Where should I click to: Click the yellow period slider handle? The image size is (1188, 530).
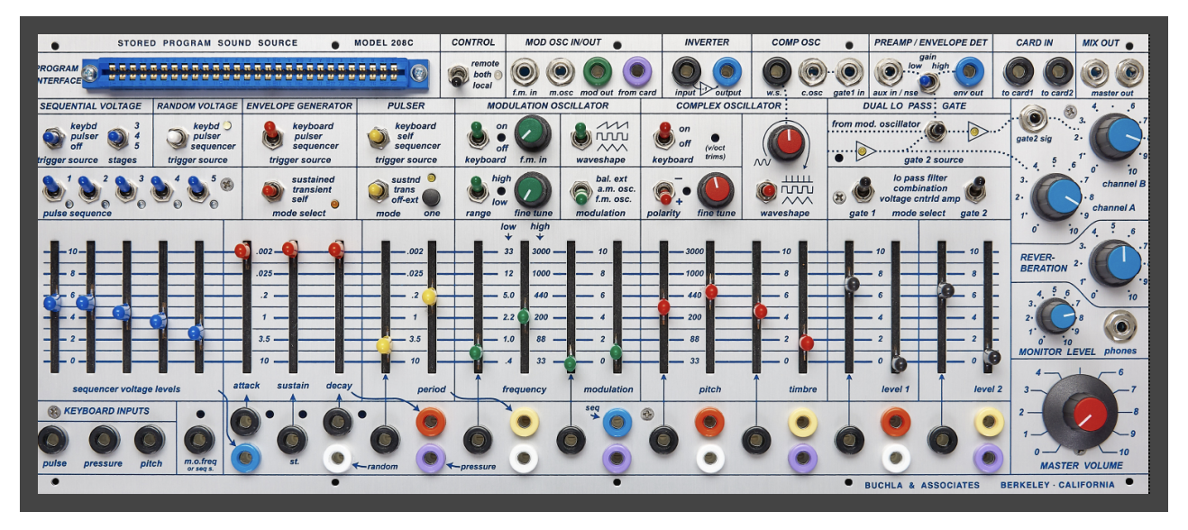(429, 296)
